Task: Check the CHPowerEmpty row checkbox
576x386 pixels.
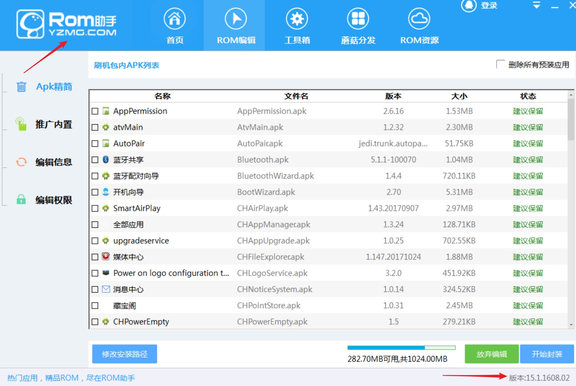Action: click(x=95, y=322)
